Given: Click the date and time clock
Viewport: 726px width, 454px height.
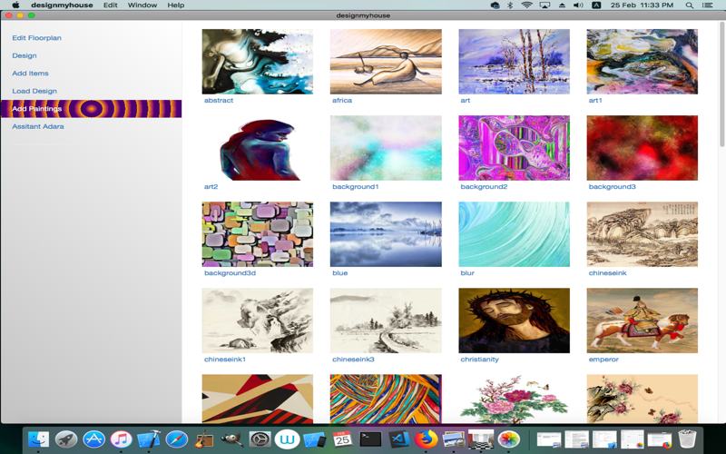Looking at the screenshot, I should 642,5.
